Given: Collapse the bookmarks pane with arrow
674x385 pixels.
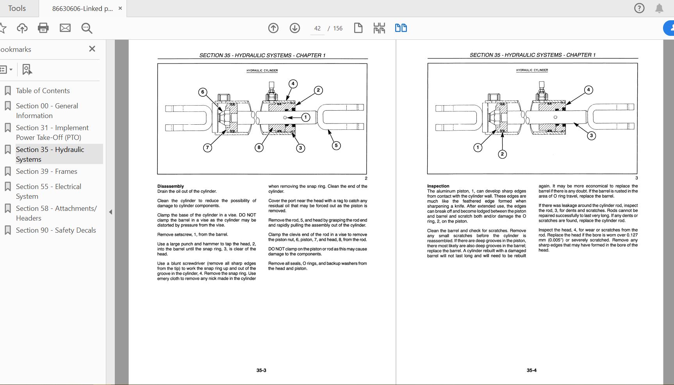Looking at the screenshot, I should (111, 212).
